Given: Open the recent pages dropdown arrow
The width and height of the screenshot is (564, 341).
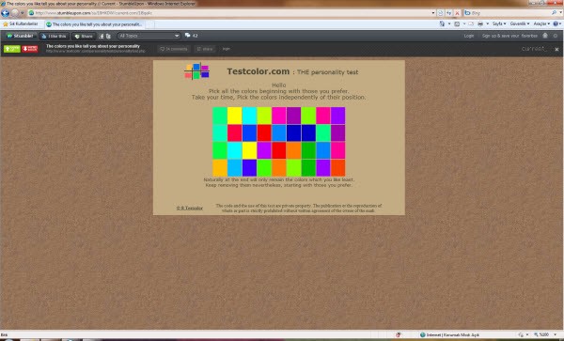Looking at the screenshot, I should point(23,13).
